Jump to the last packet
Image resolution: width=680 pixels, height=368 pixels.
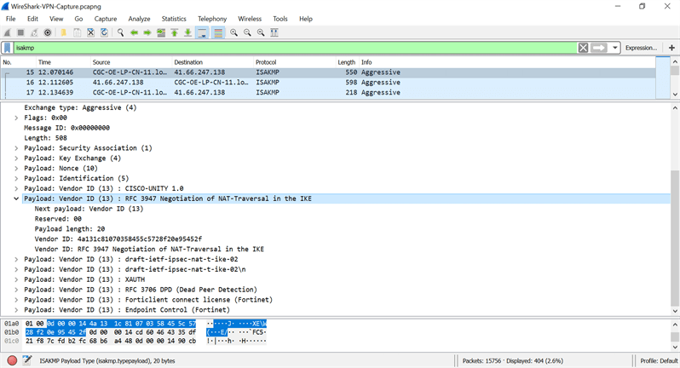[187, 32]
